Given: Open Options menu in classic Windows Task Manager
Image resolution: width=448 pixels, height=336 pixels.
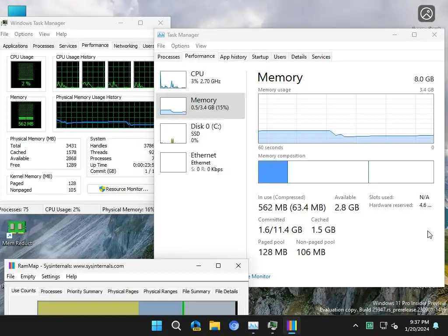Looking at the screenshot, I should click(24, 34).
